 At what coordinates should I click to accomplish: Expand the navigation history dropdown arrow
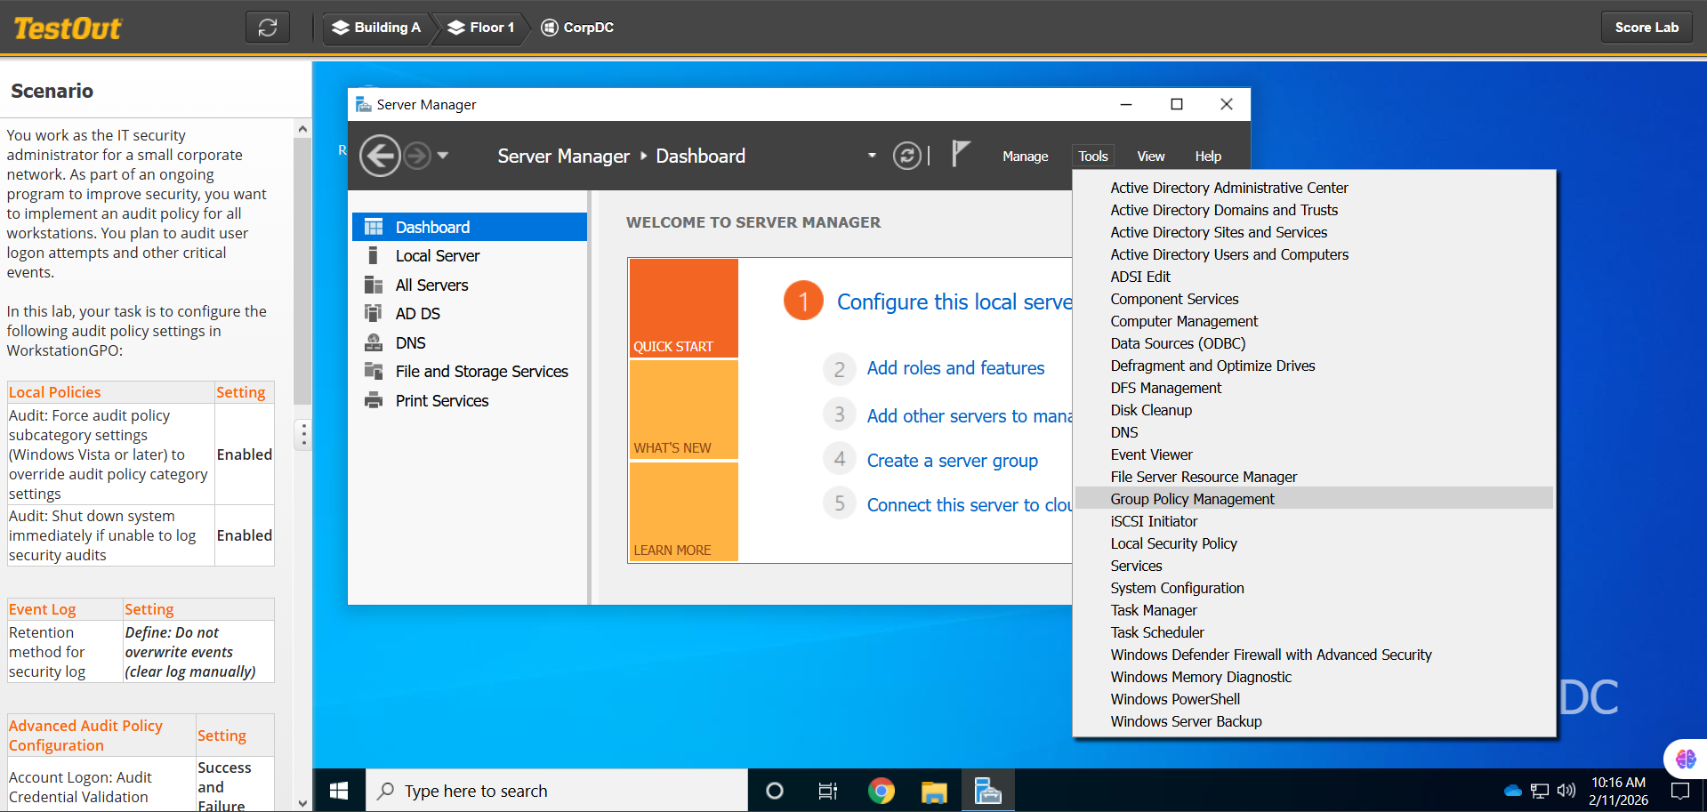click(x=443, y=156)
